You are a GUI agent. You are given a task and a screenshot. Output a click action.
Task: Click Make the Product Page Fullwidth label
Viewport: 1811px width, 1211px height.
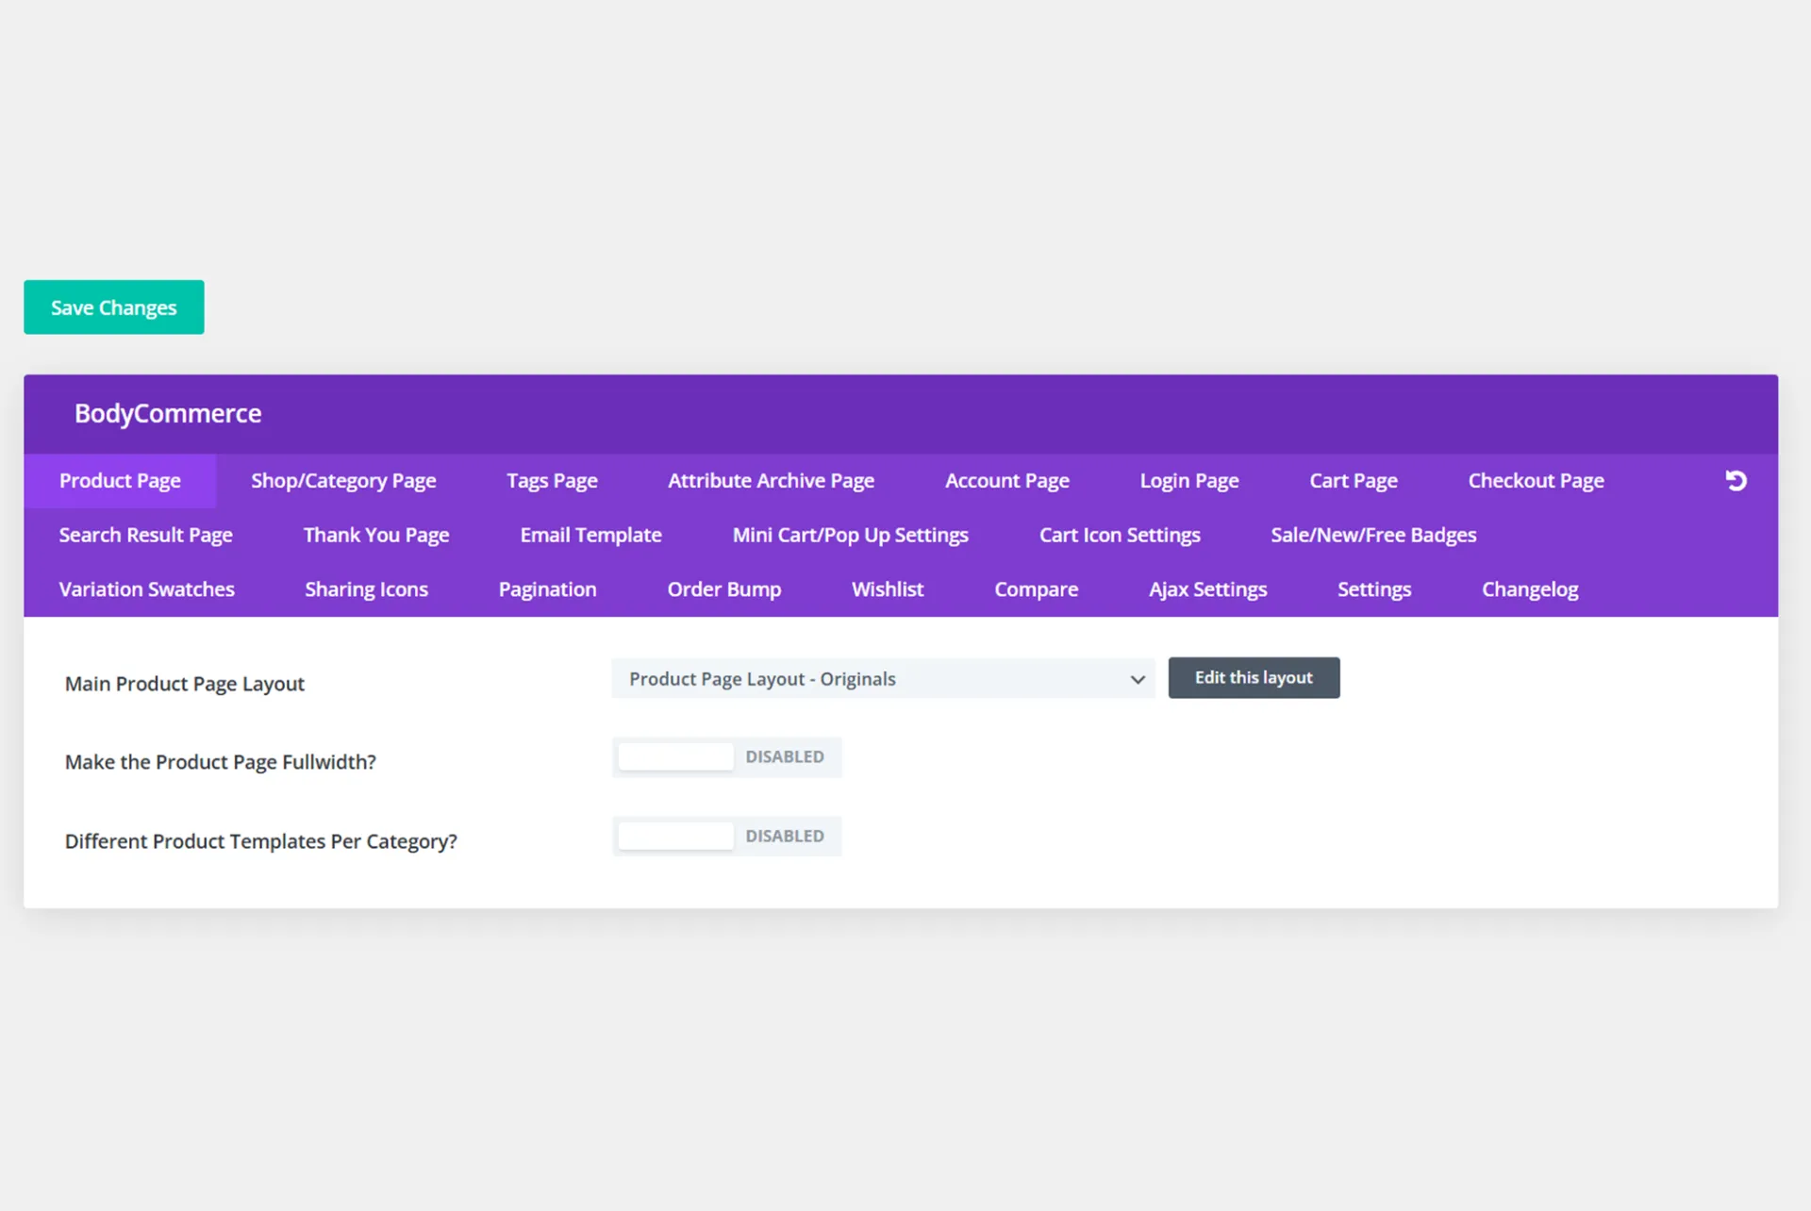pyautogui.click(x=220, y=762)
